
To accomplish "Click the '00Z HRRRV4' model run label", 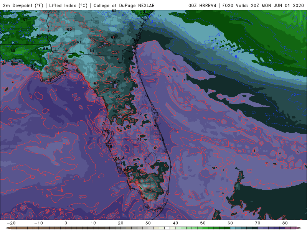I will point(202,5).
